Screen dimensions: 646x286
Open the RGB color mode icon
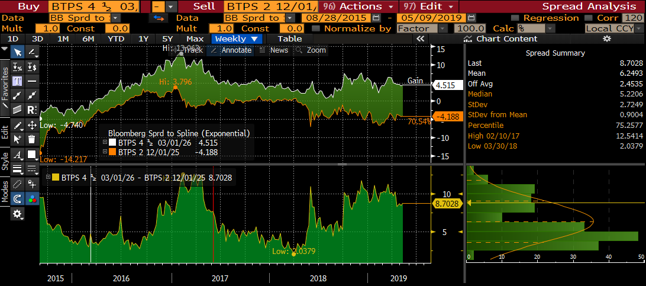32,198
